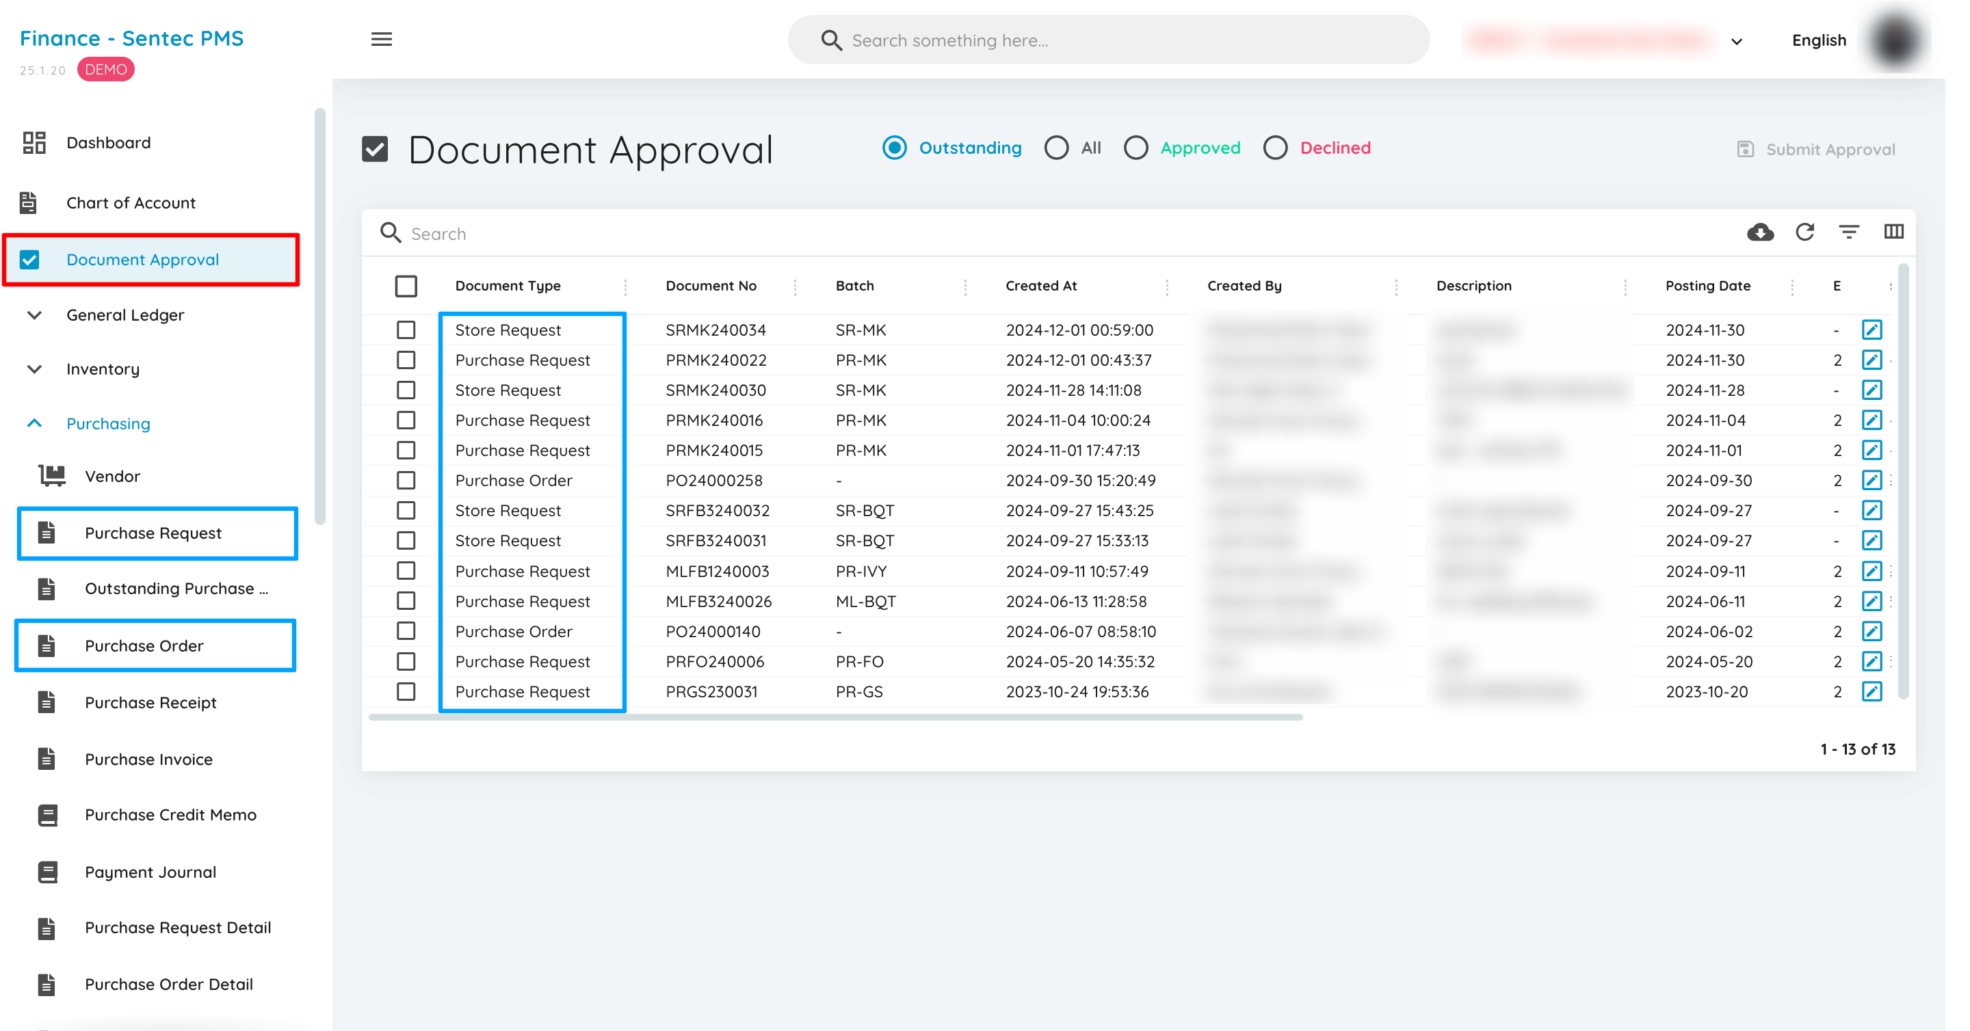Image resolution: width=1970 pixels, height=1031 pixels.
Task: Check the box for SRMK240034 row
Action: [406, 330]
